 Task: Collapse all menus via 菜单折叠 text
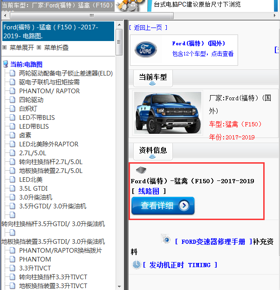point(56,48)
